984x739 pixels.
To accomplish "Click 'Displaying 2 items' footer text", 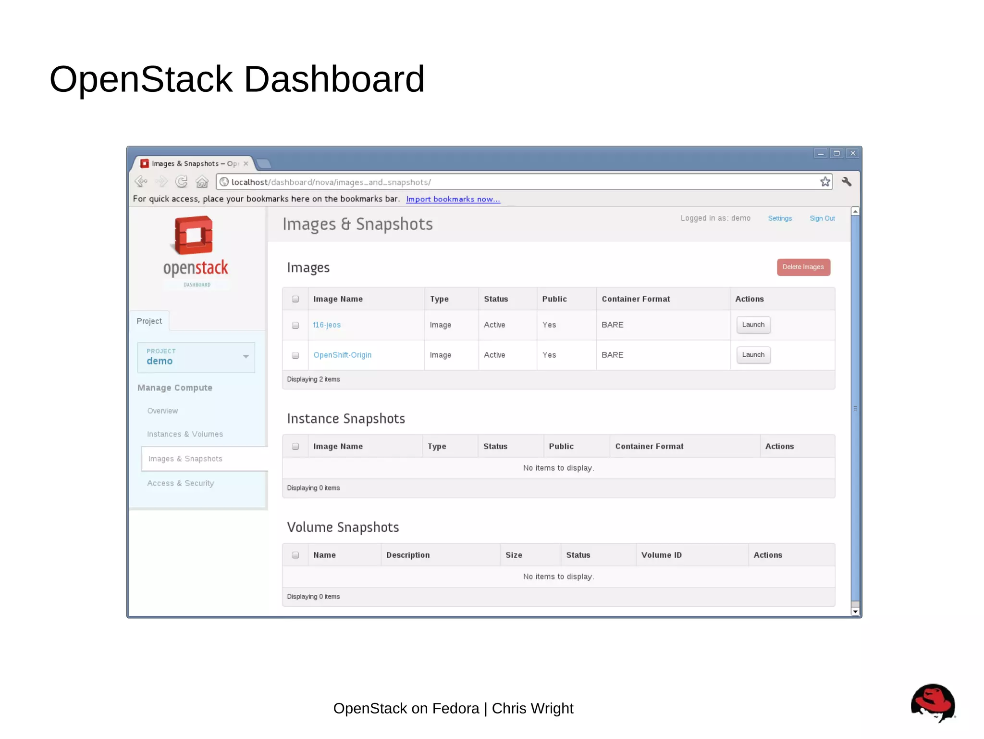I will point(313,379).
